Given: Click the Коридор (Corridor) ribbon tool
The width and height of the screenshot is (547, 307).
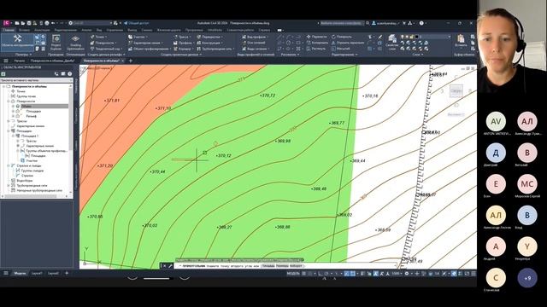Looking at the screenshot, I should 183,49.
